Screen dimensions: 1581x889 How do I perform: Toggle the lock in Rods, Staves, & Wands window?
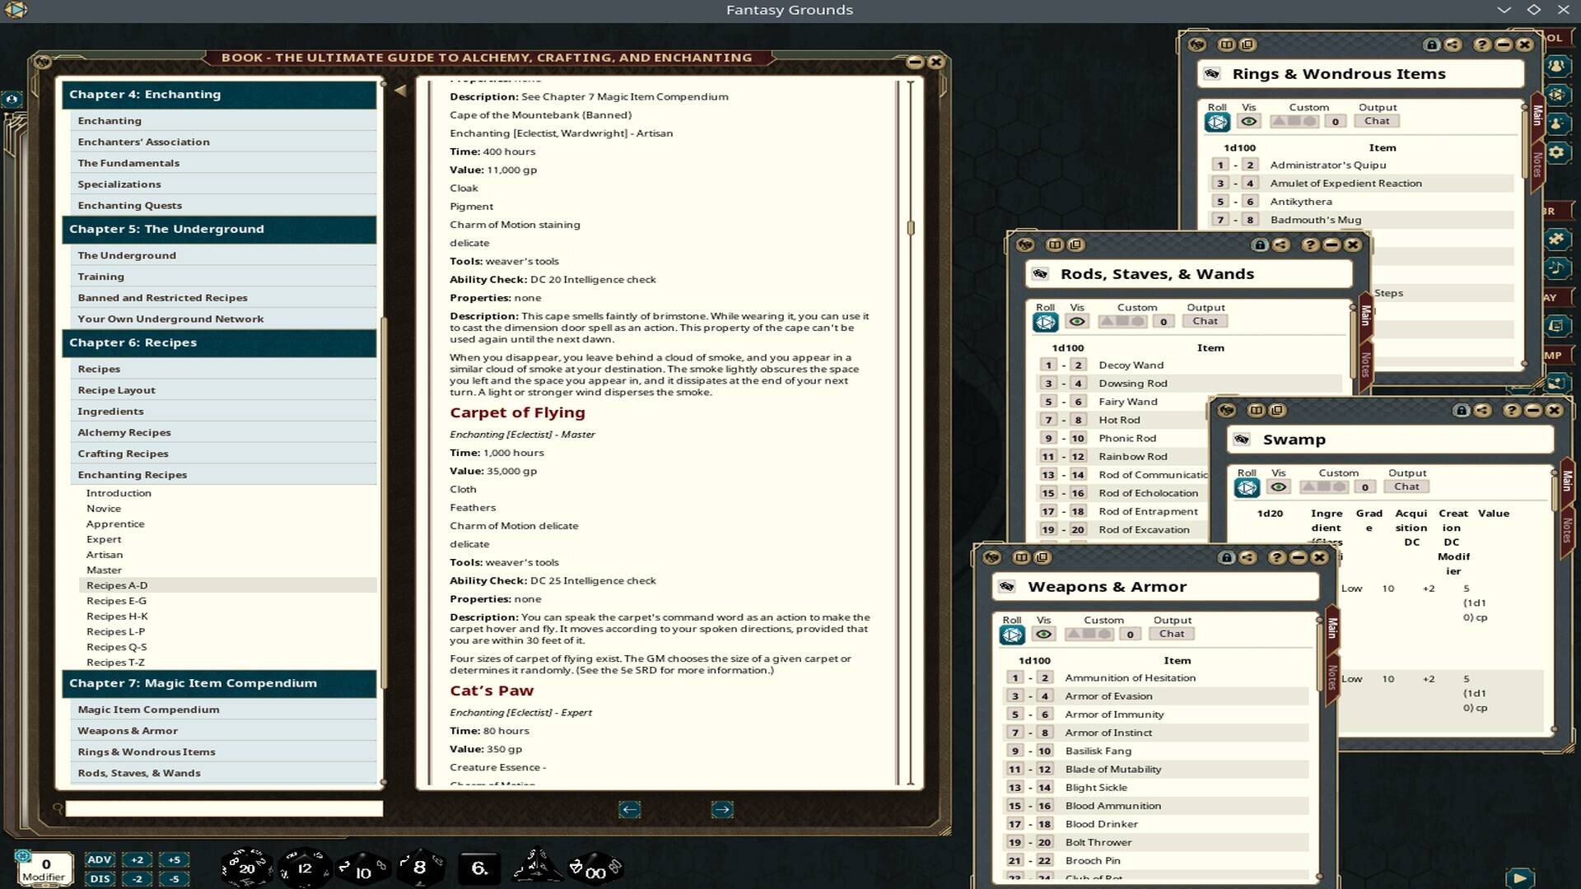coord(1260,244)
